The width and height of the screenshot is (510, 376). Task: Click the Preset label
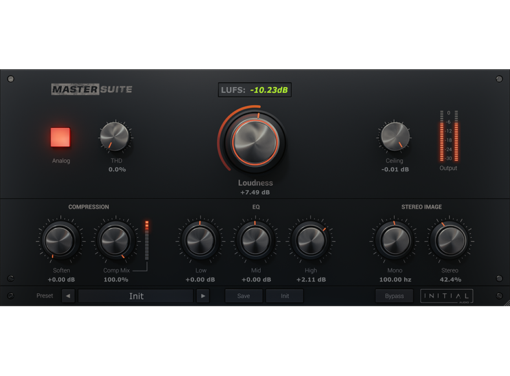[45, 296]
